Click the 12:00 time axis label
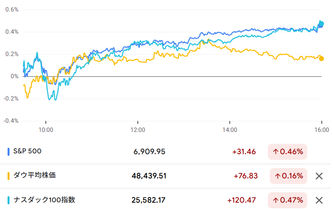The image size is (333, 211). point(137,130)
